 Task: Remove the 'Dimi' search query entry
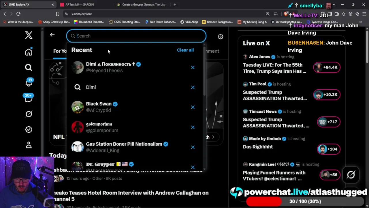coord(193,87)
